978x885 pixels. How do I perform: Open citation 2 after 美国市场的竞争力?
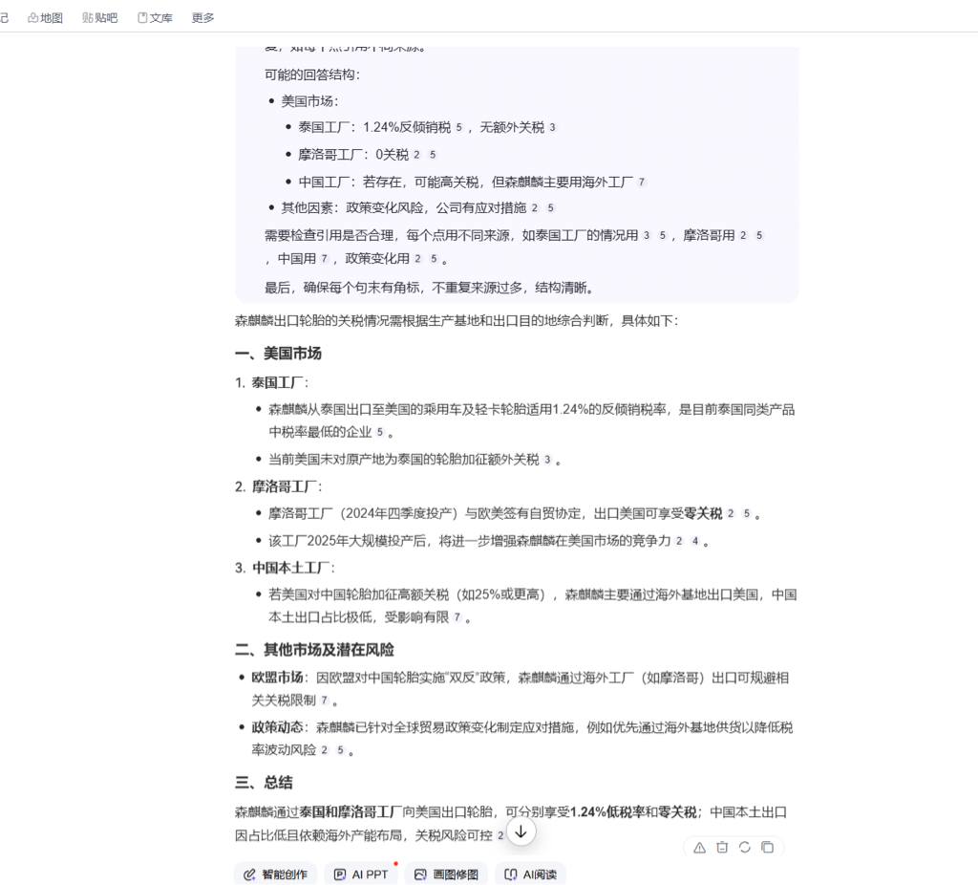point(679,541)
